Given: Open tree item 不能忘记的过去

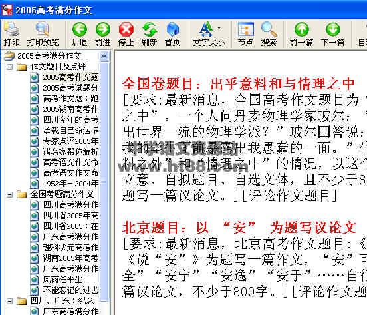Looking at the screenshot, I should tap(70, 290).
